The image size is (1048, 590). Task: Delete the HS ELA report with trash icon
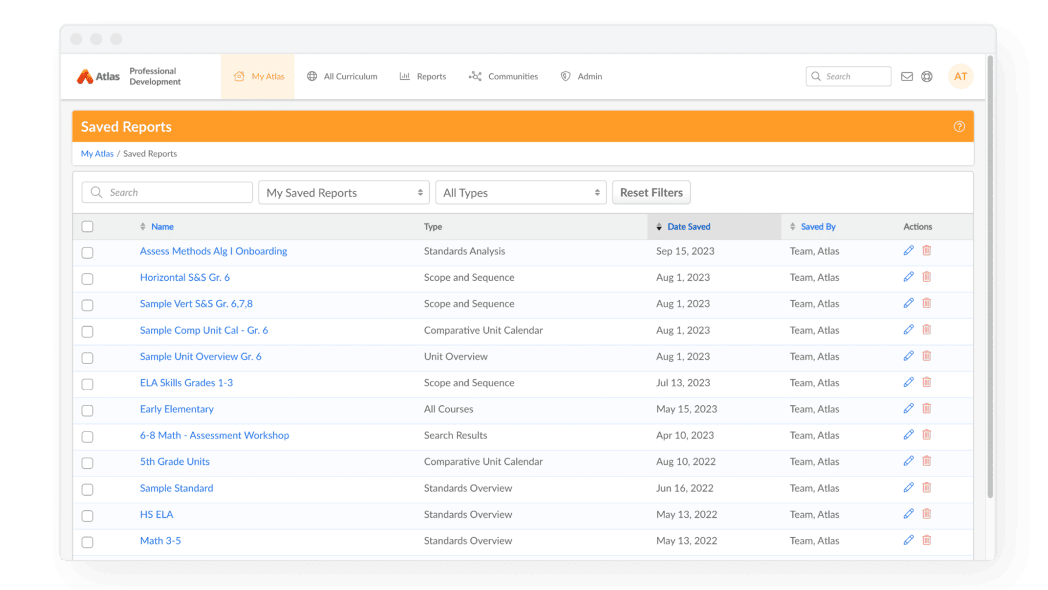(926, 514)
